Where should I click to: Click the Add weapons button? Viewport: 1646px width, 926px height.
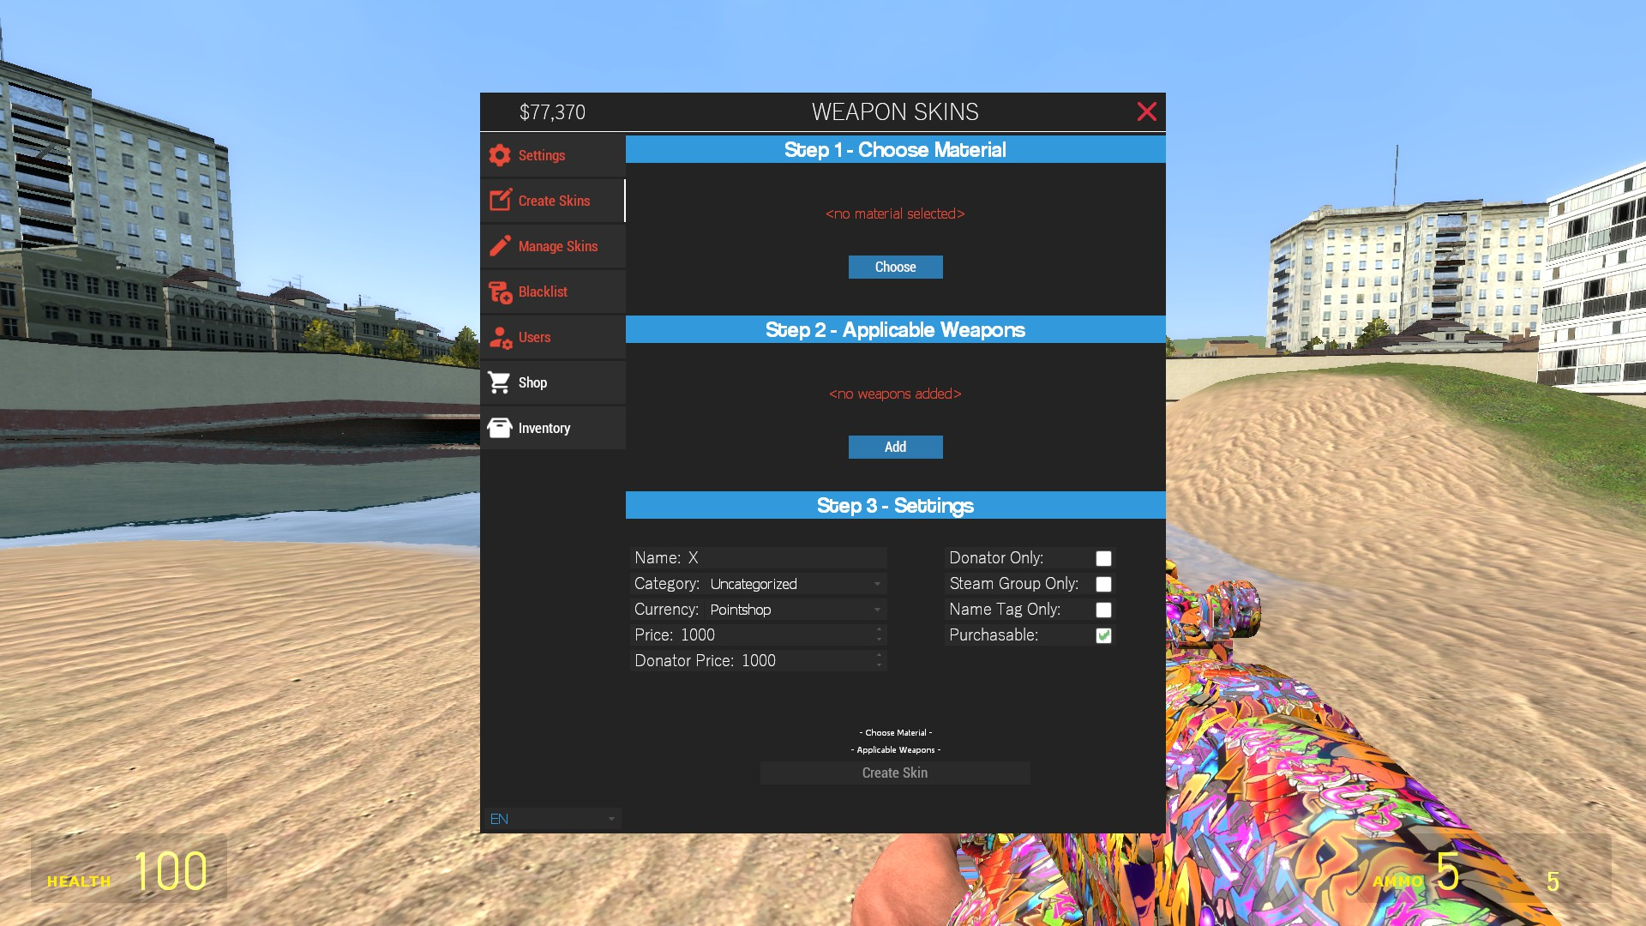point(895,447)
